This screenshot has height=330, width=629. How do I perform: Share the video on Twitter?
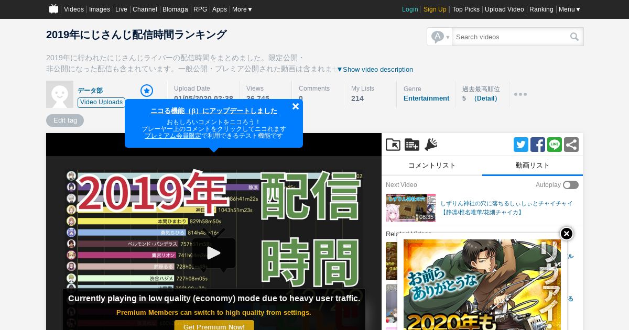click(521, 145)
